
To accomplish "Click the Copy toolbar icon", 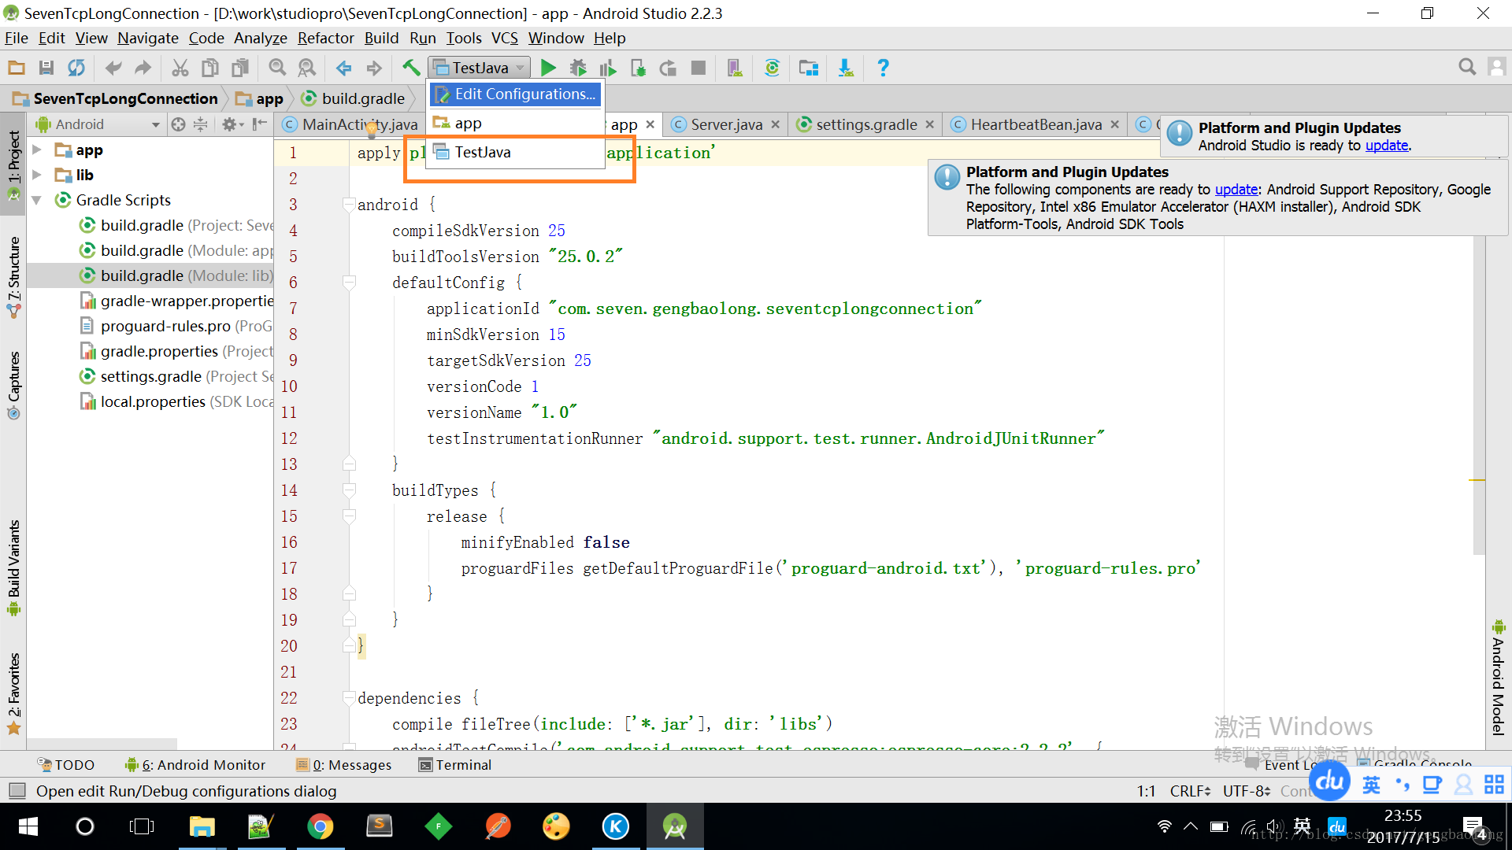I will point(210,68).
